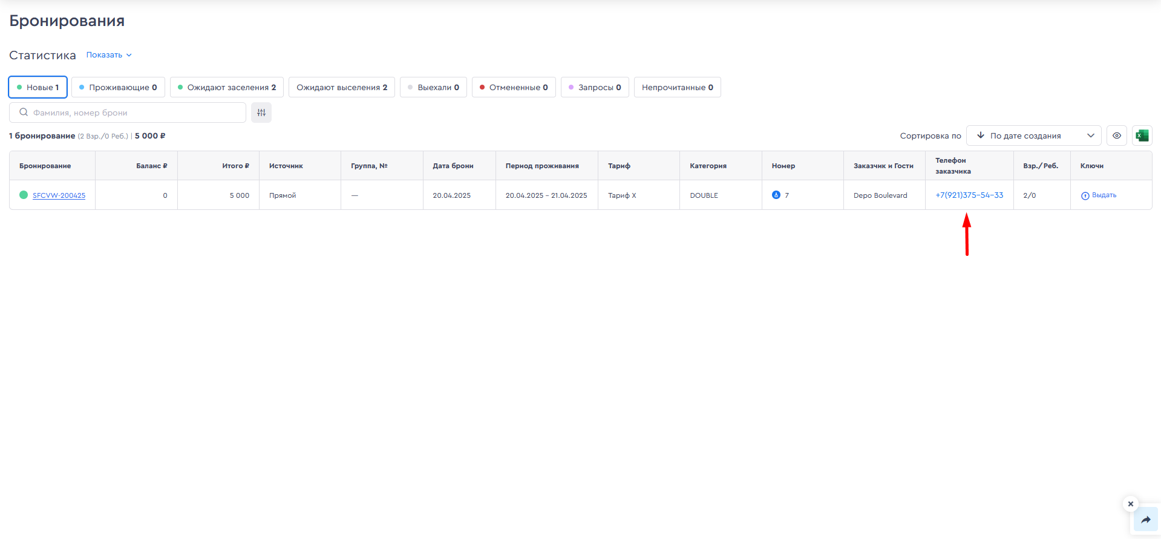Click the sort direction arrow icon
Image resolution: width=1161 pixels, height=539 pixels.
pos(981,136)
